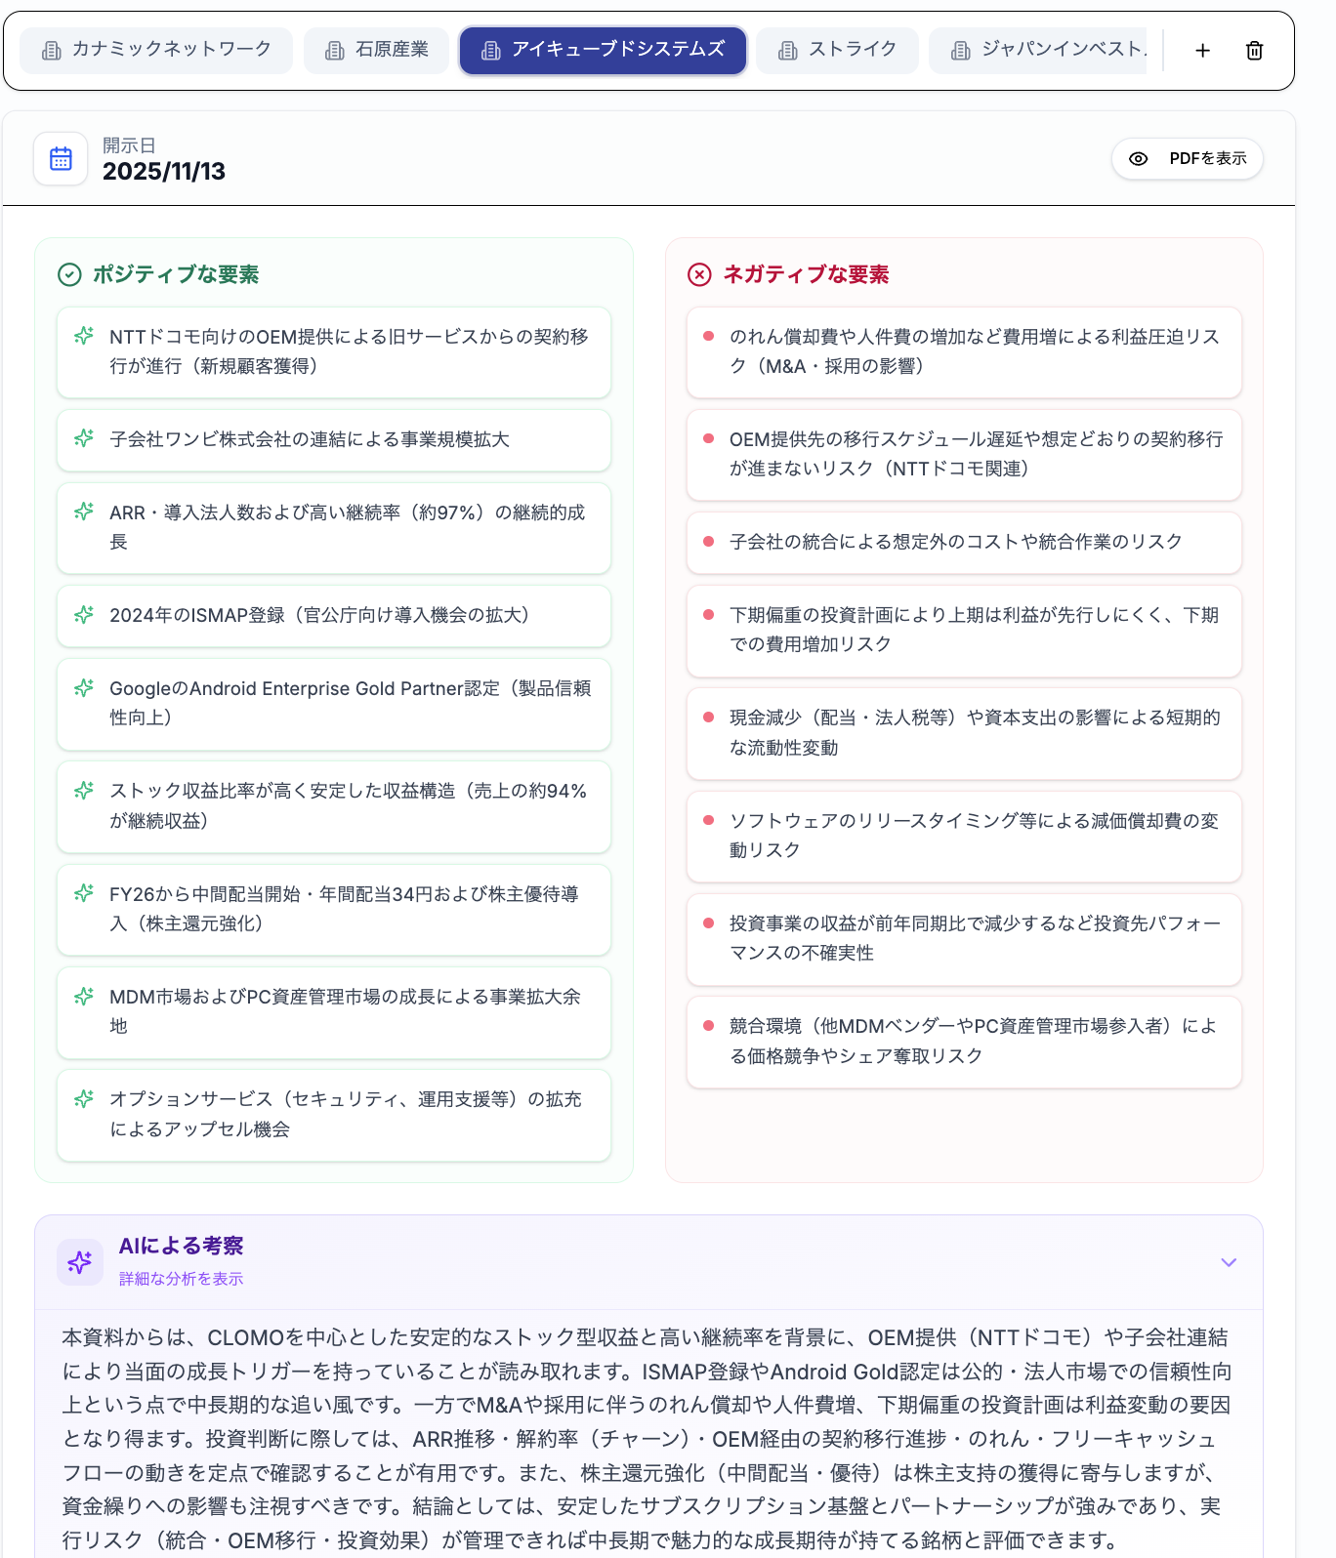This screenshot has height=1558, width=1336.
Task: Click the plus icon to add company
Action: pyautogui.click(x=1202, y=51)
